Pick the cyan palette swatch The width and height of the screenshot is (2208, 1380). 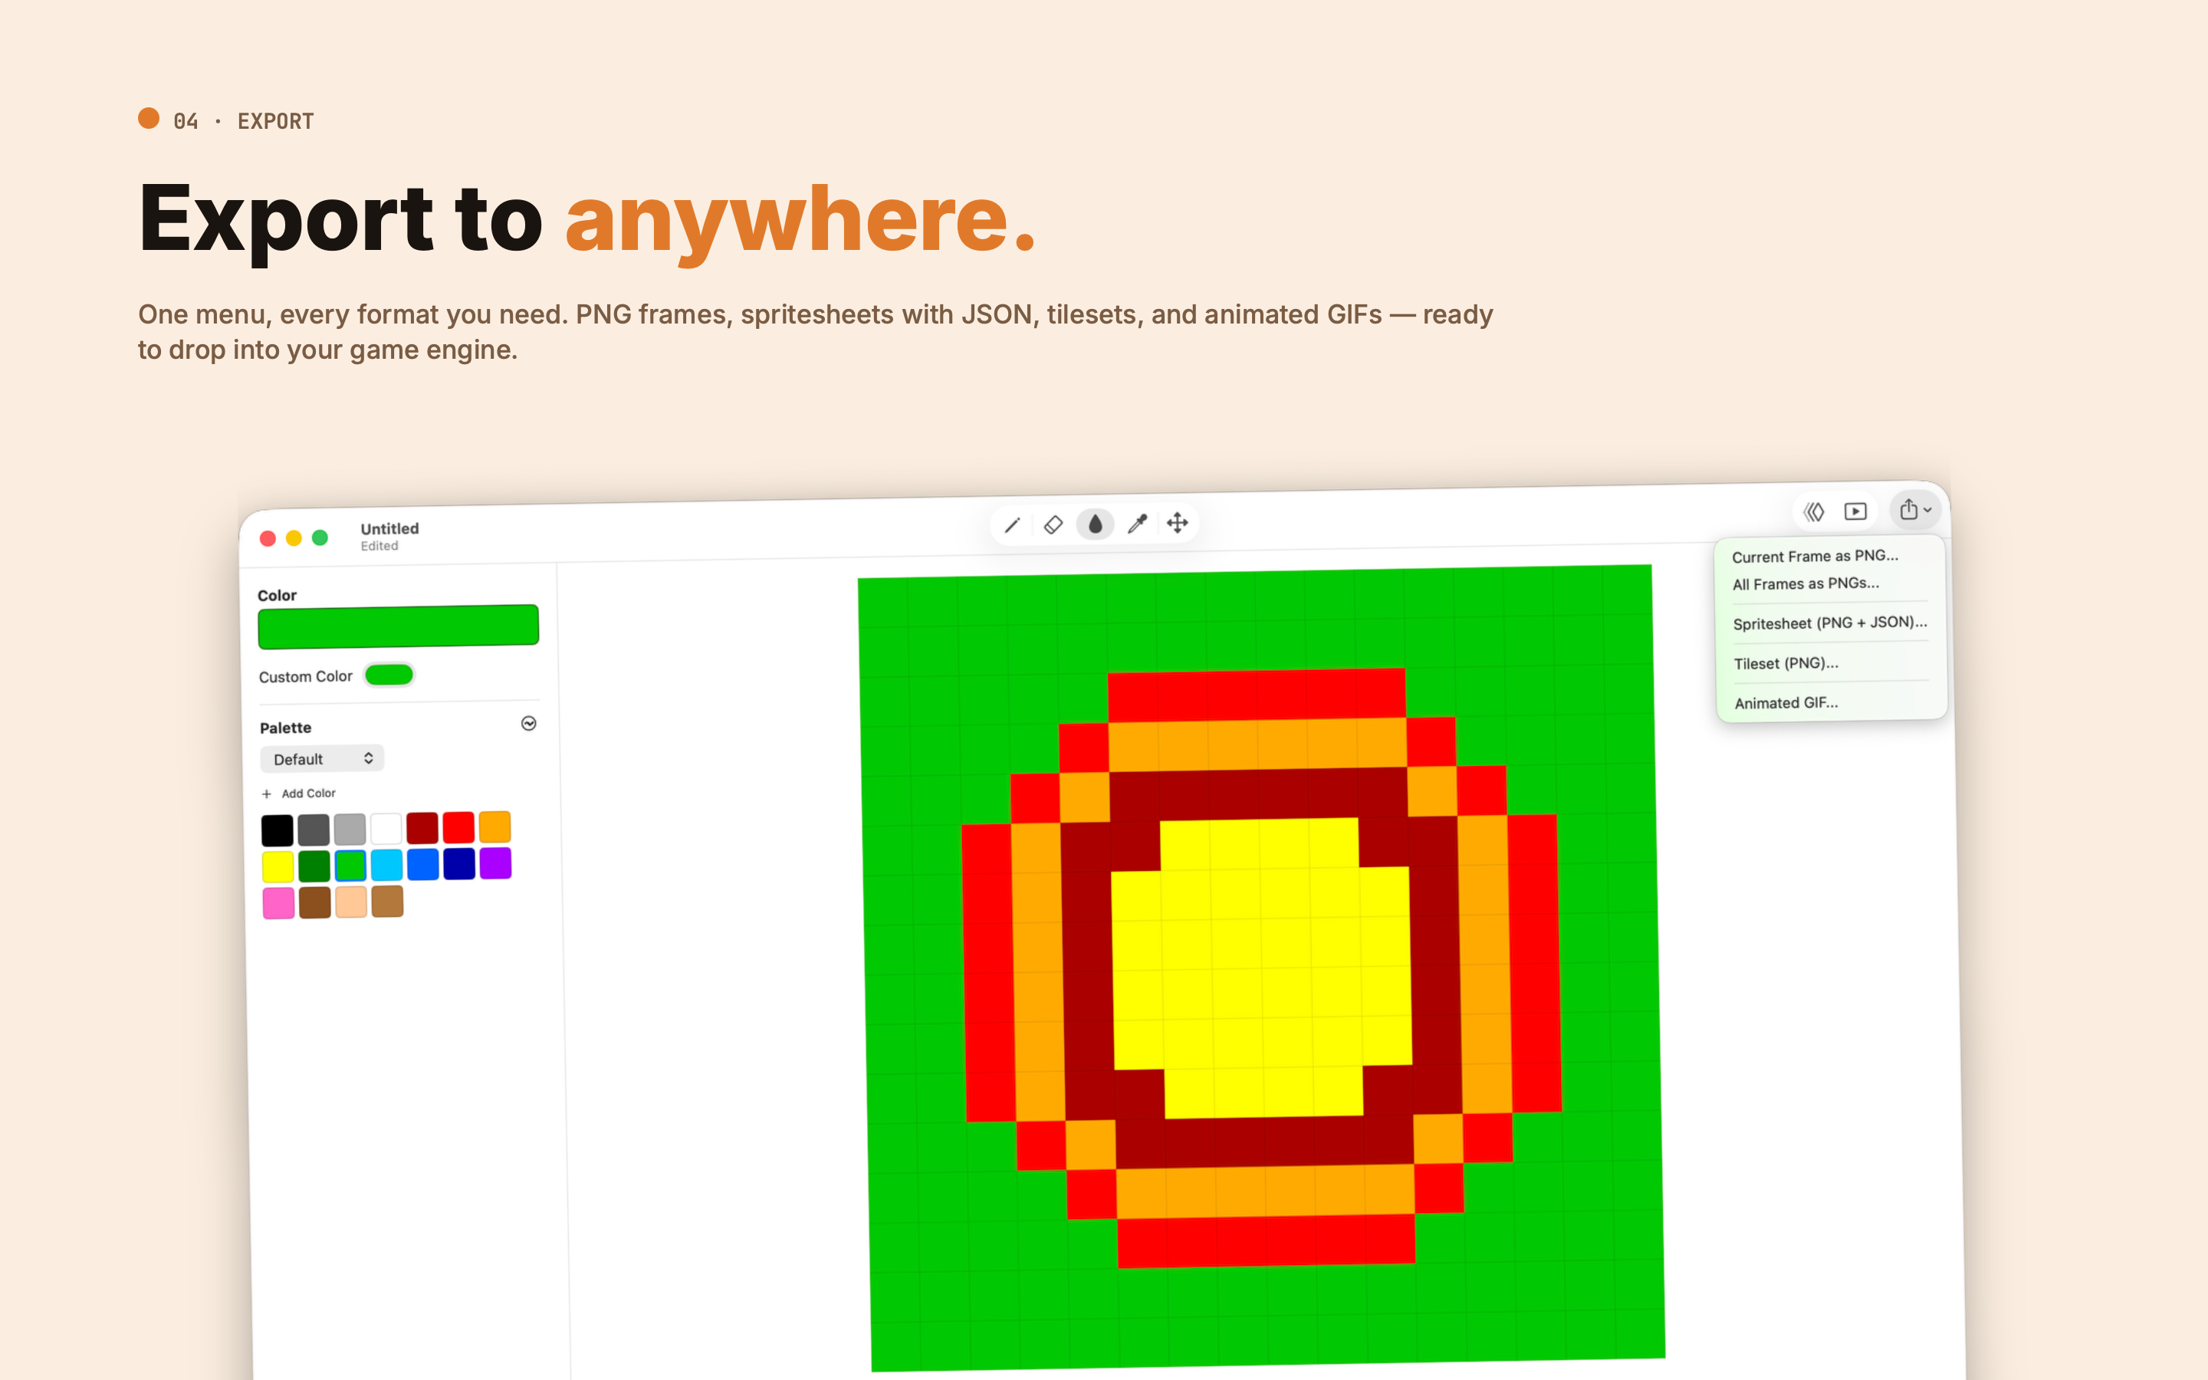click(x=387, y=864)
